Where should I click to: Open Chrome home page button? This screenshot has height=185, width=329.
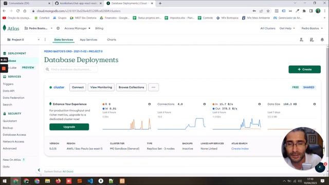25,11
